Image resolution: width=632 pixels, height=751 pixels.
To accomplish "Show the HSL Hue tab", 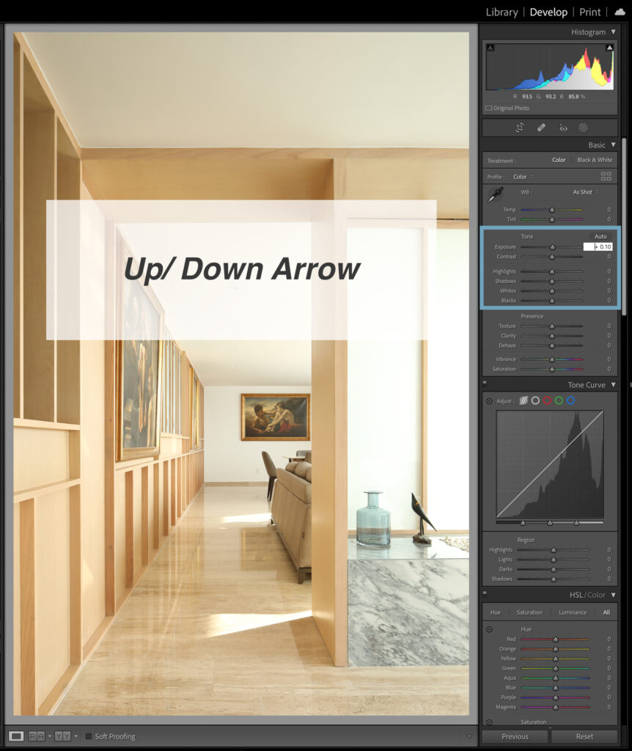I will [496, 612].
